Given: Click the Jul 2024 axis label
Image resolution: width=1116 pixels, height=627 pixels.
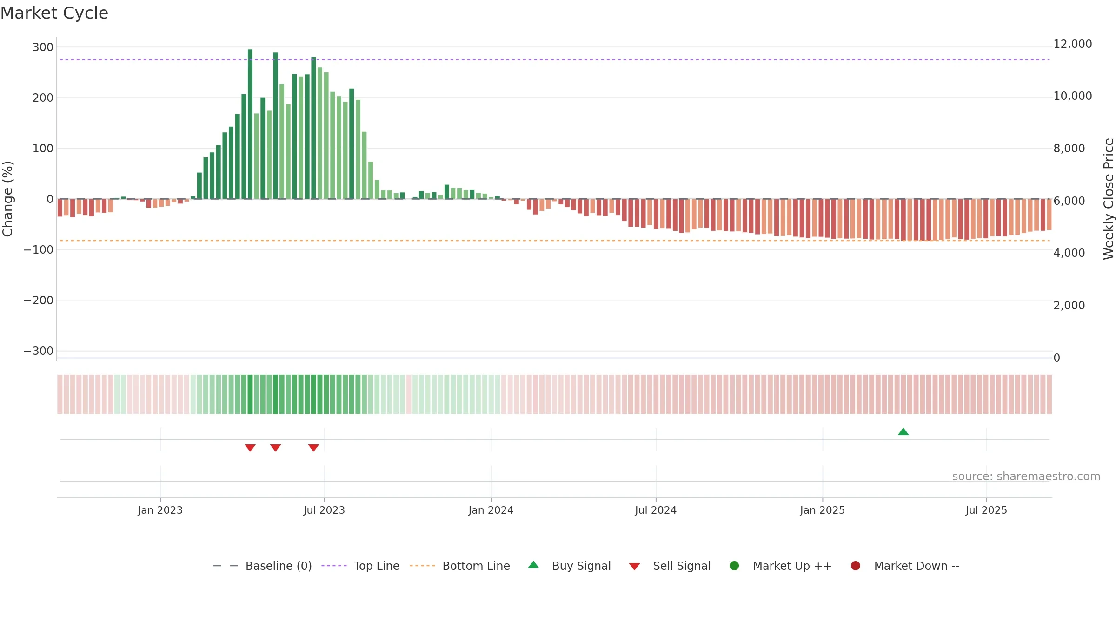Looking at the screenshot, I should tap(656, 510).
